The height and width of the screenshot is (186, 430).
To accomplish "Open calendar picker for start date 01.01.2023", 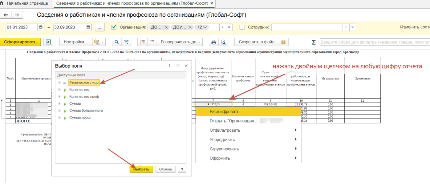I will click(x=41, y=27).
